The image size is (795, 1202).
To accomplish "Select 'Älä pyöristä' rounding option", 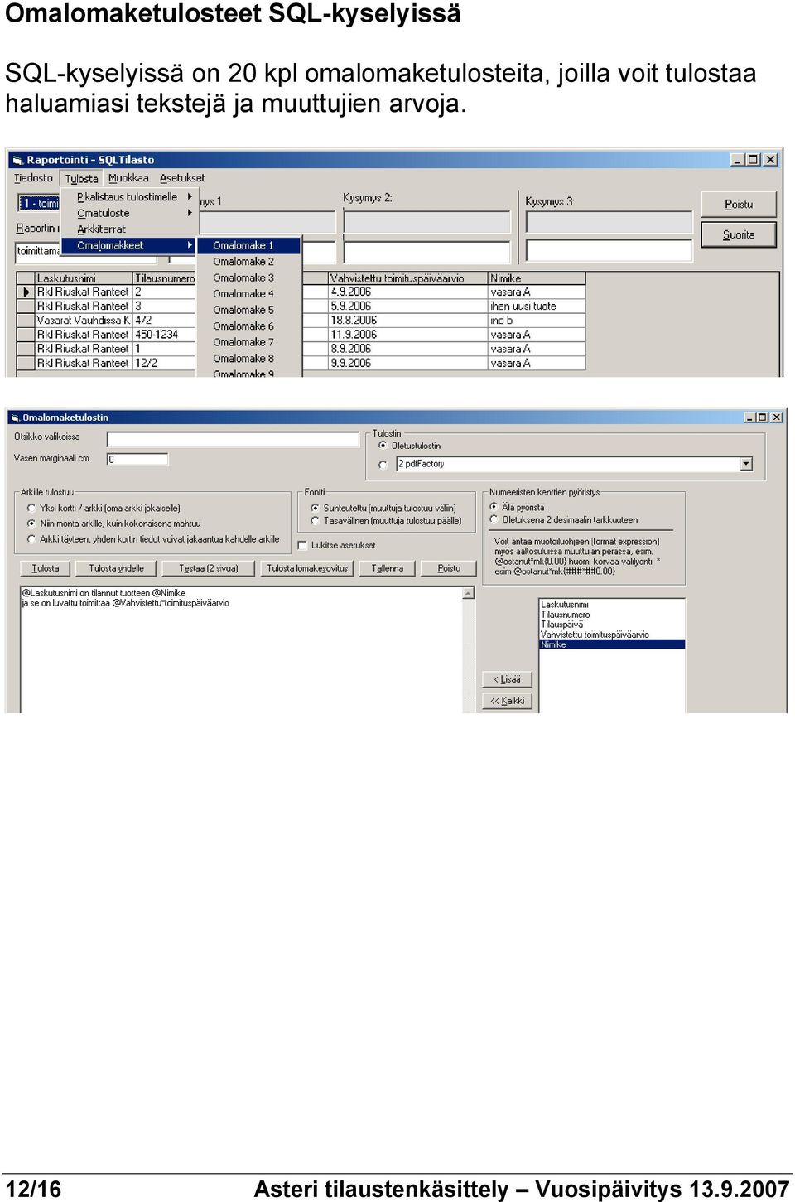I will pyautogui.click(x=494, y=507).
